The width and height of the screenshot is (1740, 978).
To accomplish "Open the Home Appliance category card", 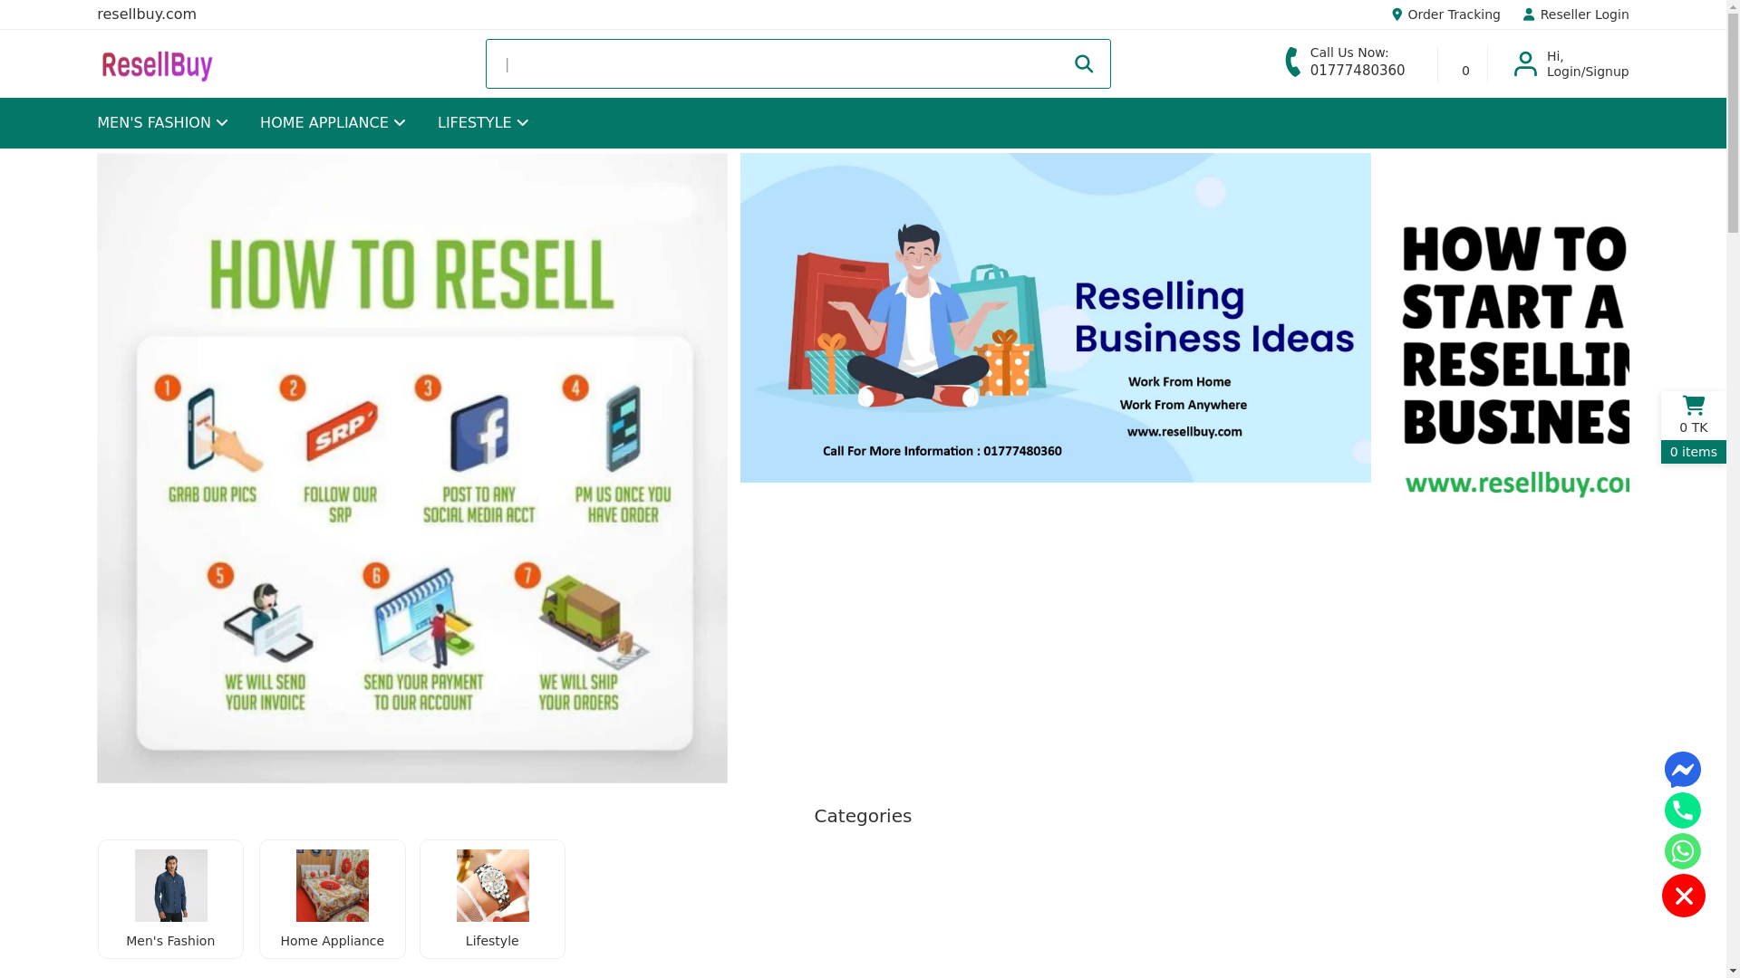I will click(x=333, y=899).
